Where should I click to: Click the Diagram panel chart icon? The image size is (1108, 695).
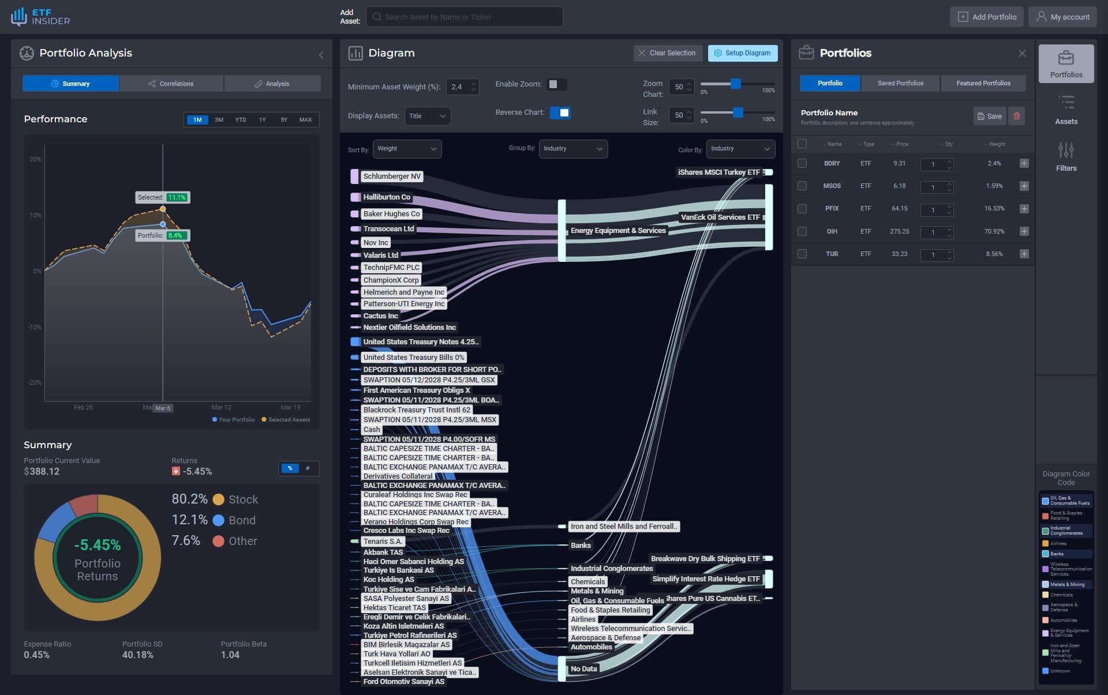355,53
